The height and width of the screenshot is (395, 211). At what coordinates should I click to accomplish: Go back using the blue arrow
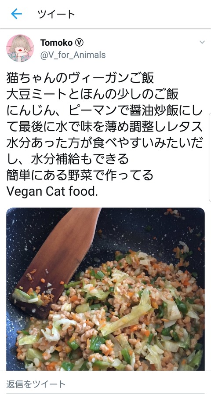point(17,14)
